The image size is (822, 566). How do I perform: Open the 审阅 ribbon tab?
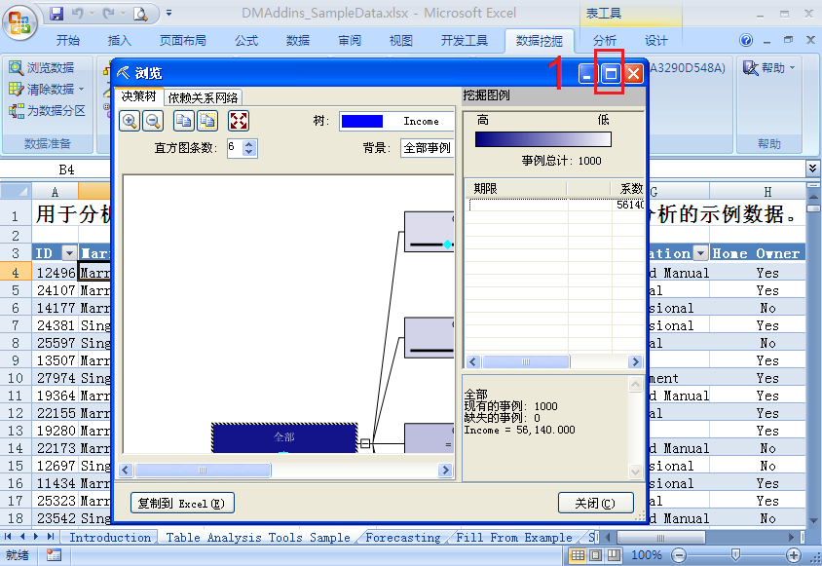pos(349,40)
